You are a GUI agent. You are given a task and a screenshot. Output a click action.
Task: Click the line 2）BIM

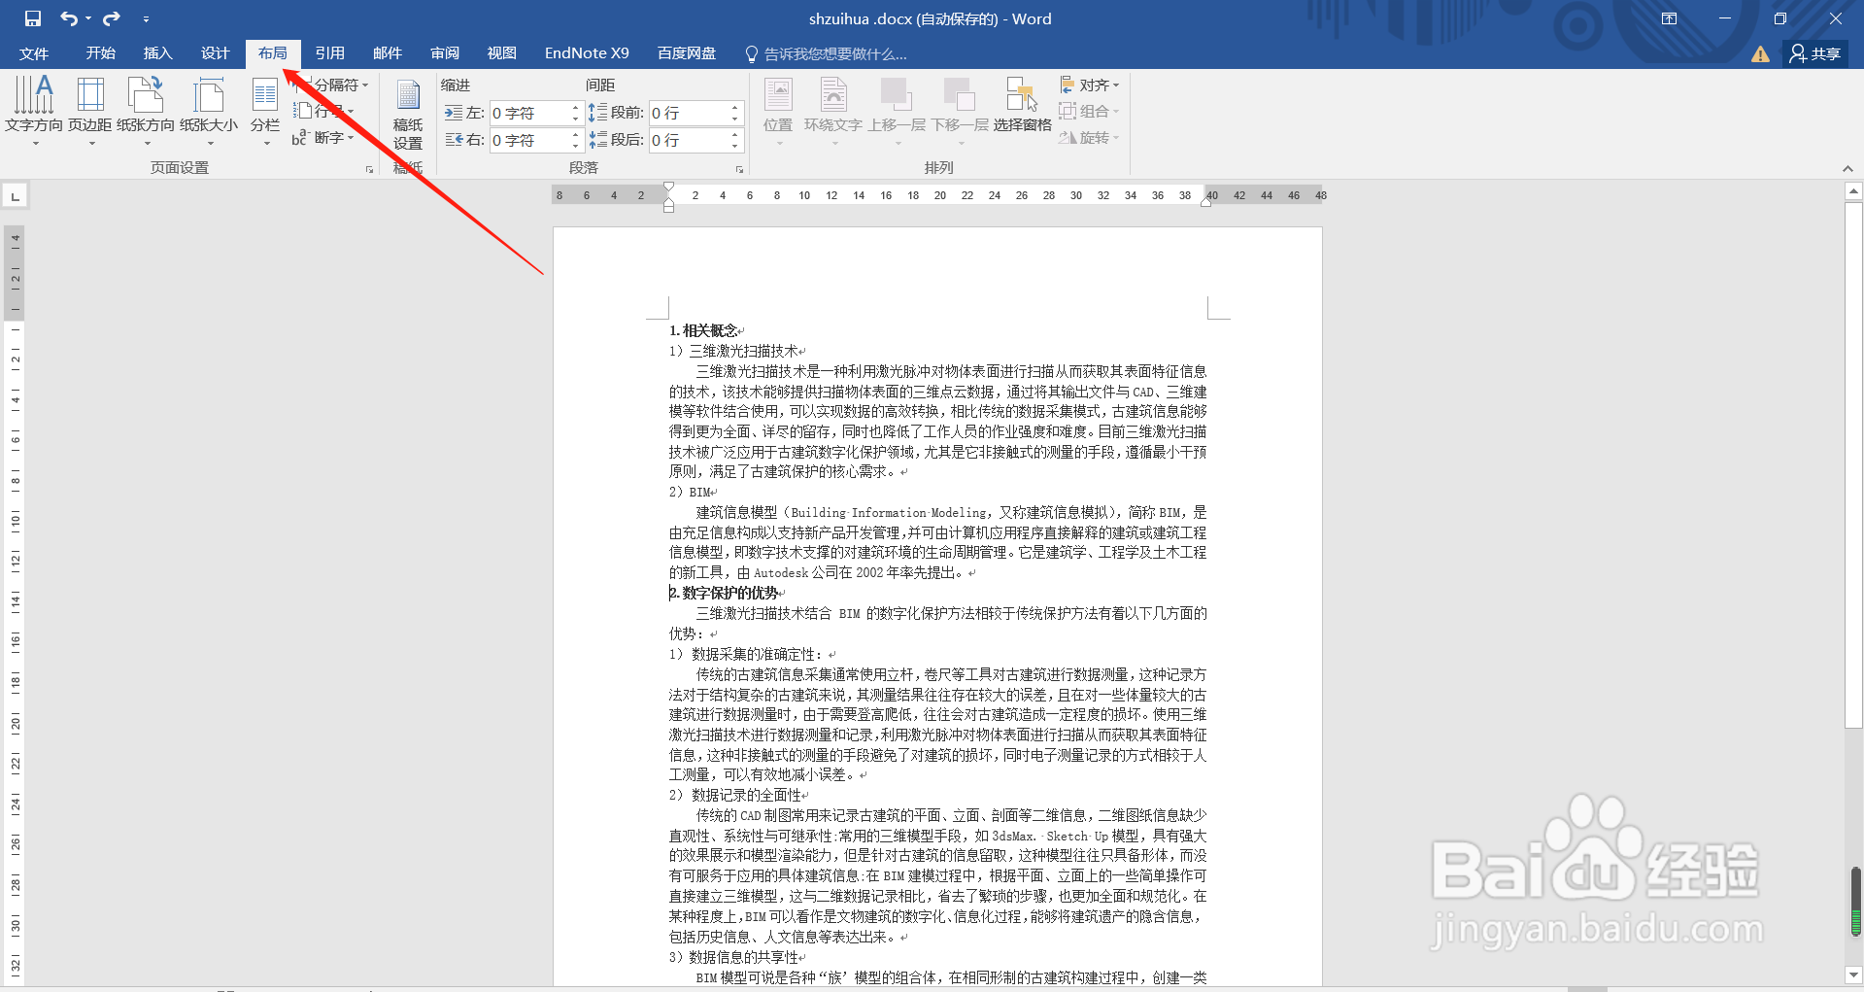tap(690, 493)
